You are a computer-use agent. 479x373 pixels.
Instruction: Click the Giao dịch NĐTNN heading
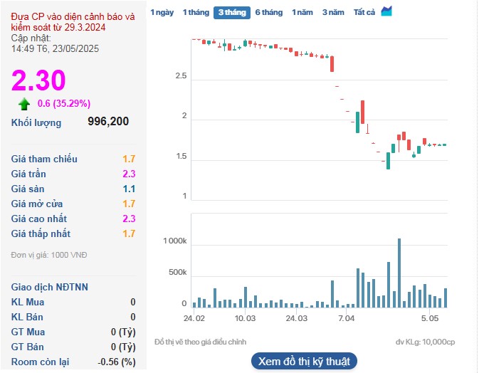tap(50, 287)
